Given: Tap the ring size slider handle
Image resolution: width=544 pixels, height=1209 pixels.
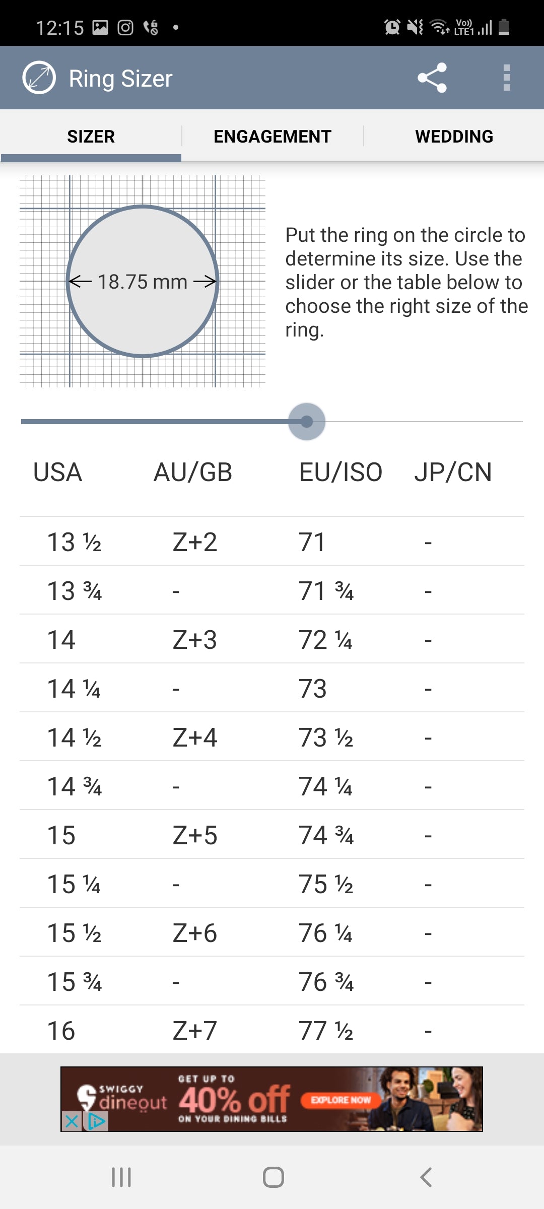Looking at the screenshot, I should [x=307, y=422].
